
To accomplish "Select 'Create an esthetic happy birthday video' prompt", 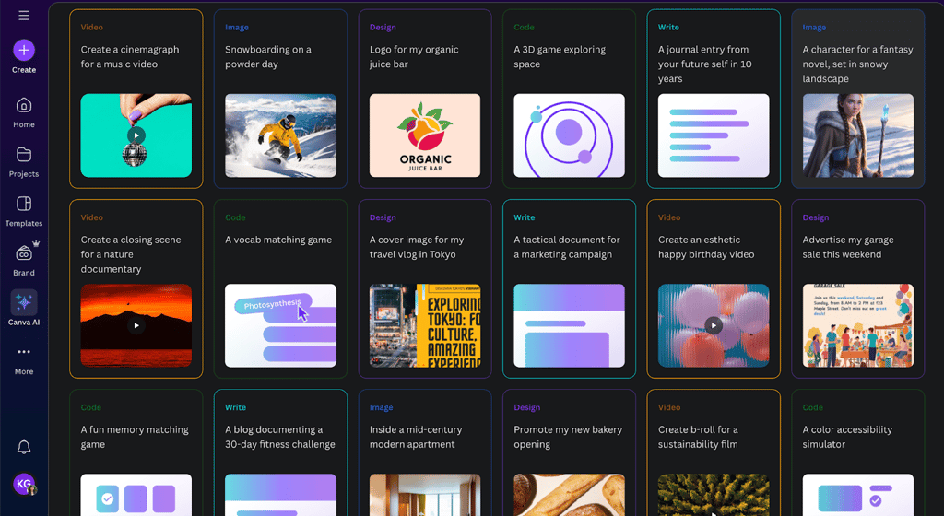I will pos(706,247).
